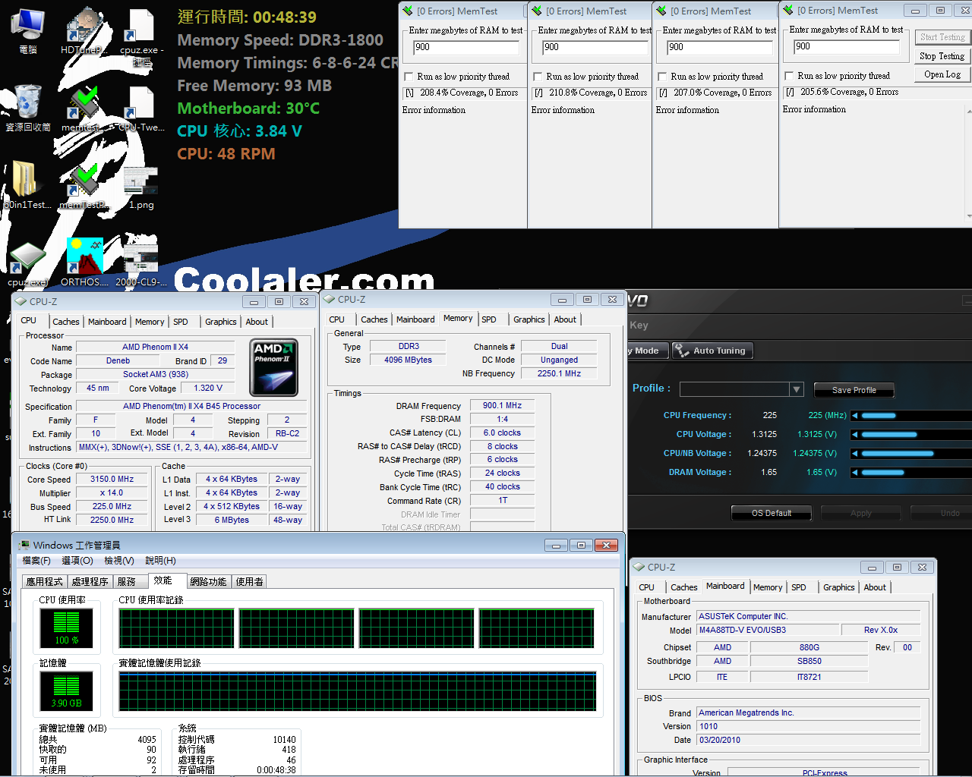Viewport: 972px width, 777px height.
Task: Select the CPU-Twe... desktop icon
Action: (x=141, y=108)
